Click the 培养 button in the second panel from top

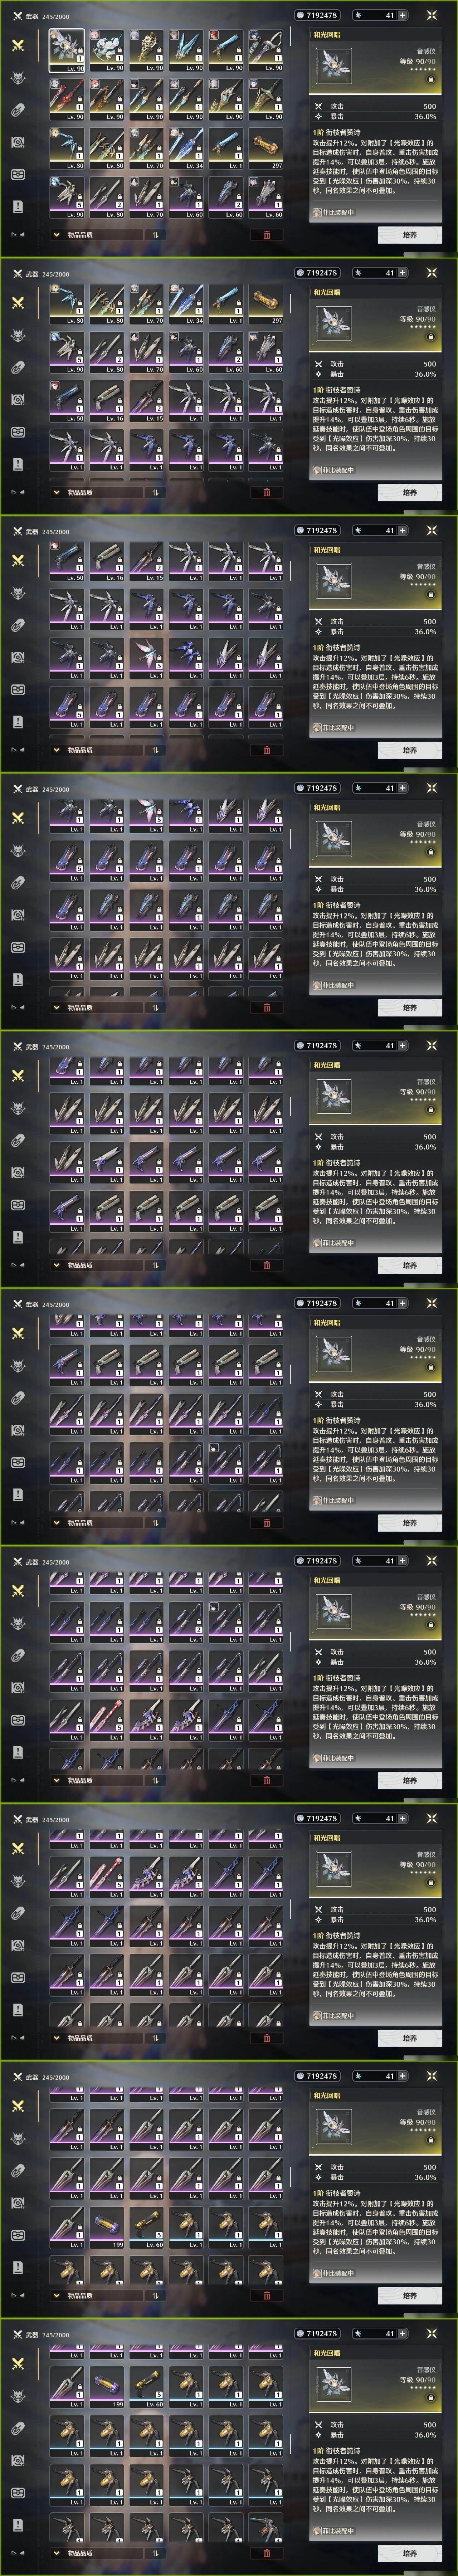pyautogui.click(x=409, y=492)
